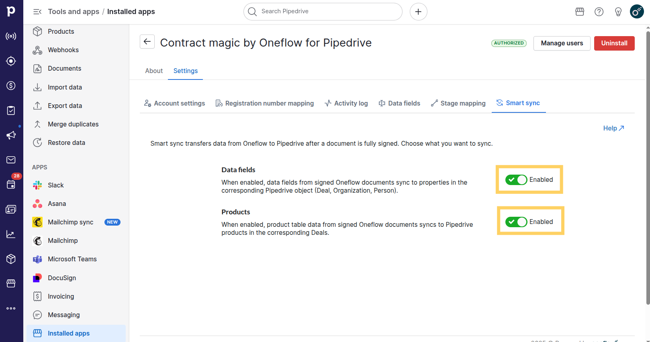The height and width of the screenshot is (342, 650).
Task: Open the mail inbox icon
Action: pos(11,160)
